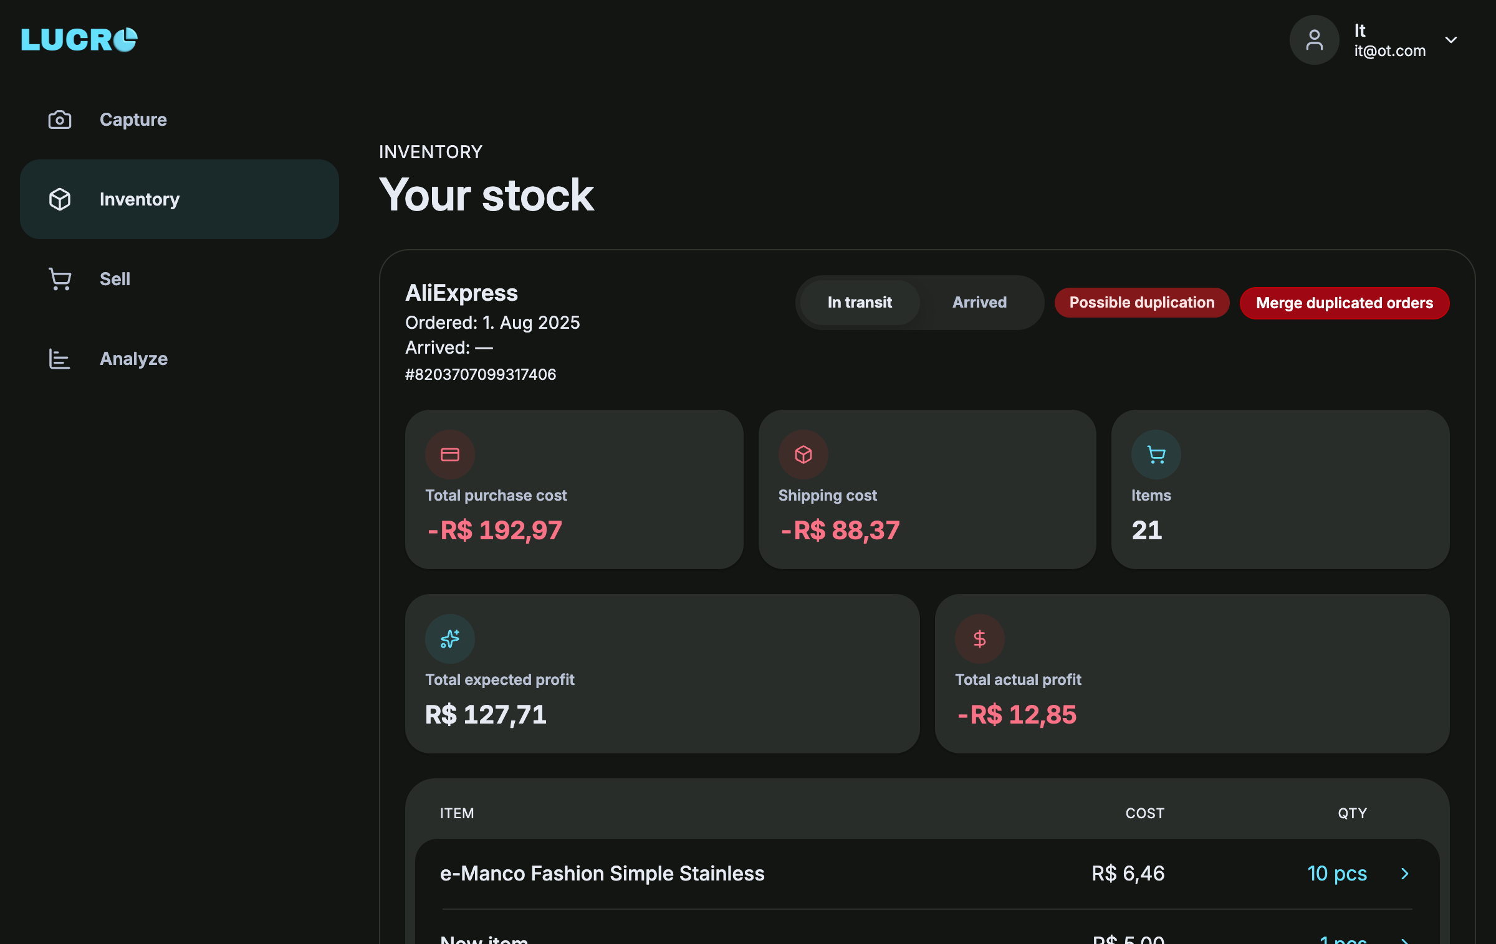Expand the account menu next to it@ot.com
Image resolution: width=1496 pixels, height=944 pixels.
(x=1451, y=40)
